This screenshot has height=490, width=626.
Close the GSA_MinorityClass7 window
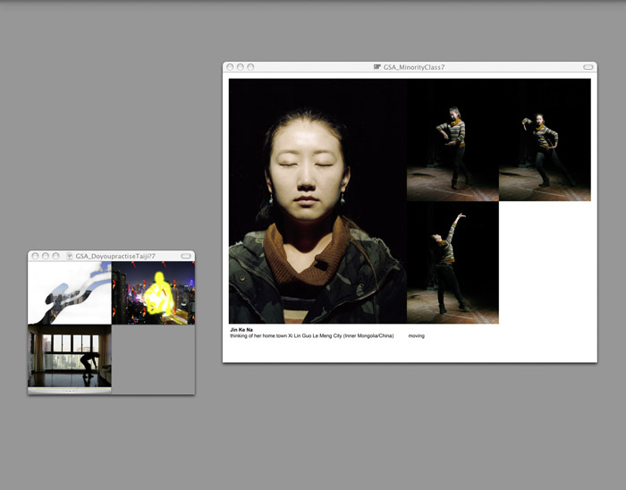(230, 67)
